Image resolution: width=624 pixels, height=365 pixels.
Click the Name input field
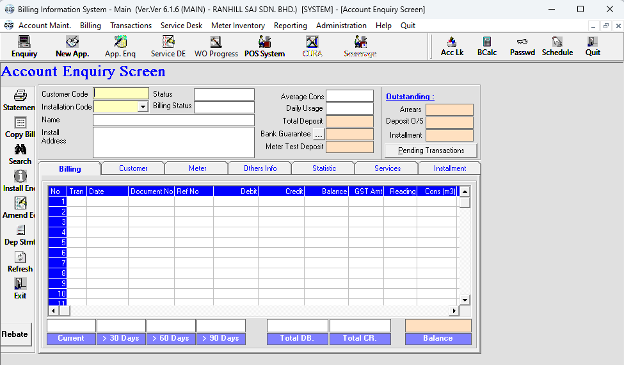(173, 120)
